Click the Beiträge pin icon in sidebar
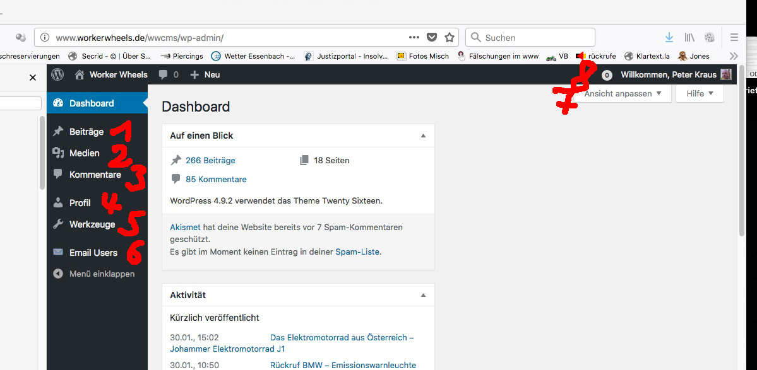757x370 pixels. [58, 131]
